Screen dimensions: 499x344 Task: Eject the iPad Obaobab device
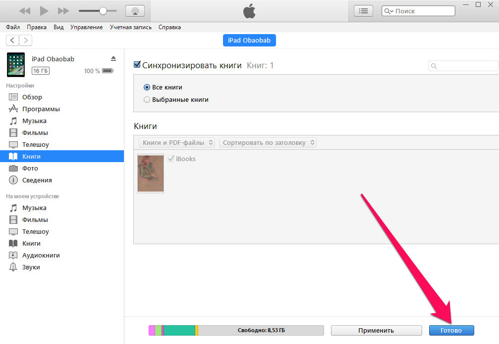coord(113,58)
